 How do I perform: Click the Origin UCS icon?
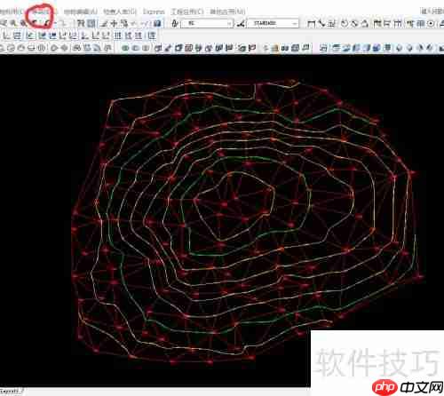point(85,36)
